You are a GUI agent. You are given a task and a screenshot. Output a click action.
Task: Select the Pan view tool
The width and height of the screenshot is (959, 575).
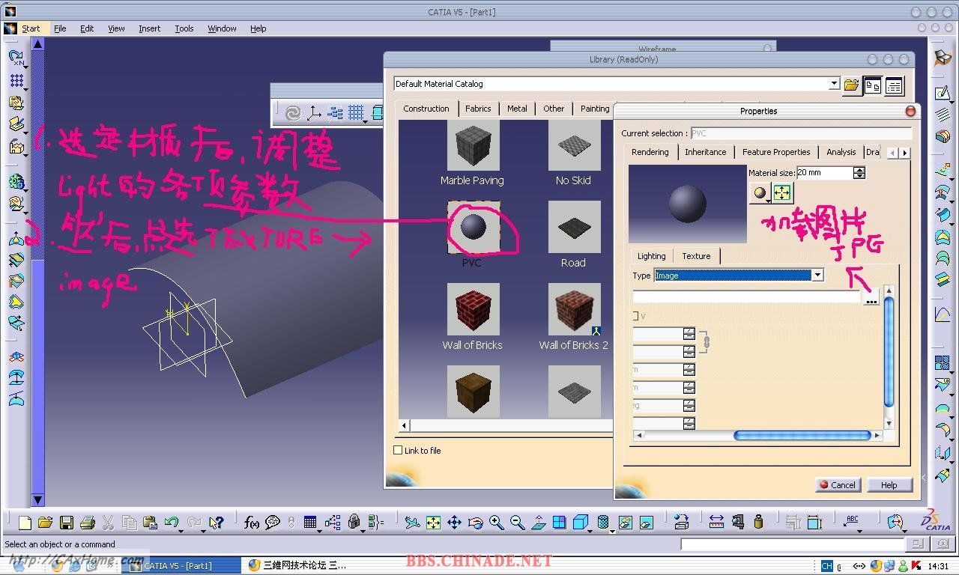point(454,523)
